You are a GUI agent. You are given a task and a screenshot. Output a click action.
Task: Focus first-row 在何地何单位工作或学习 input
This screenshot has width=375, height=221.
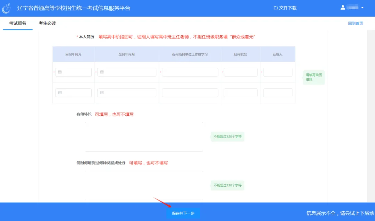coord(190,72)
